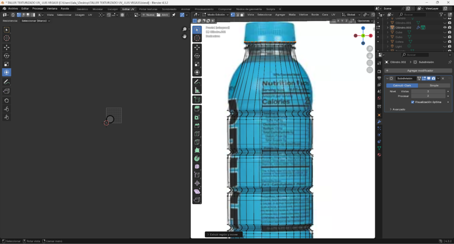Open the Seleccionar (Marco) dropdown
This screenshot has width=454, height=244.
(35, 21)
